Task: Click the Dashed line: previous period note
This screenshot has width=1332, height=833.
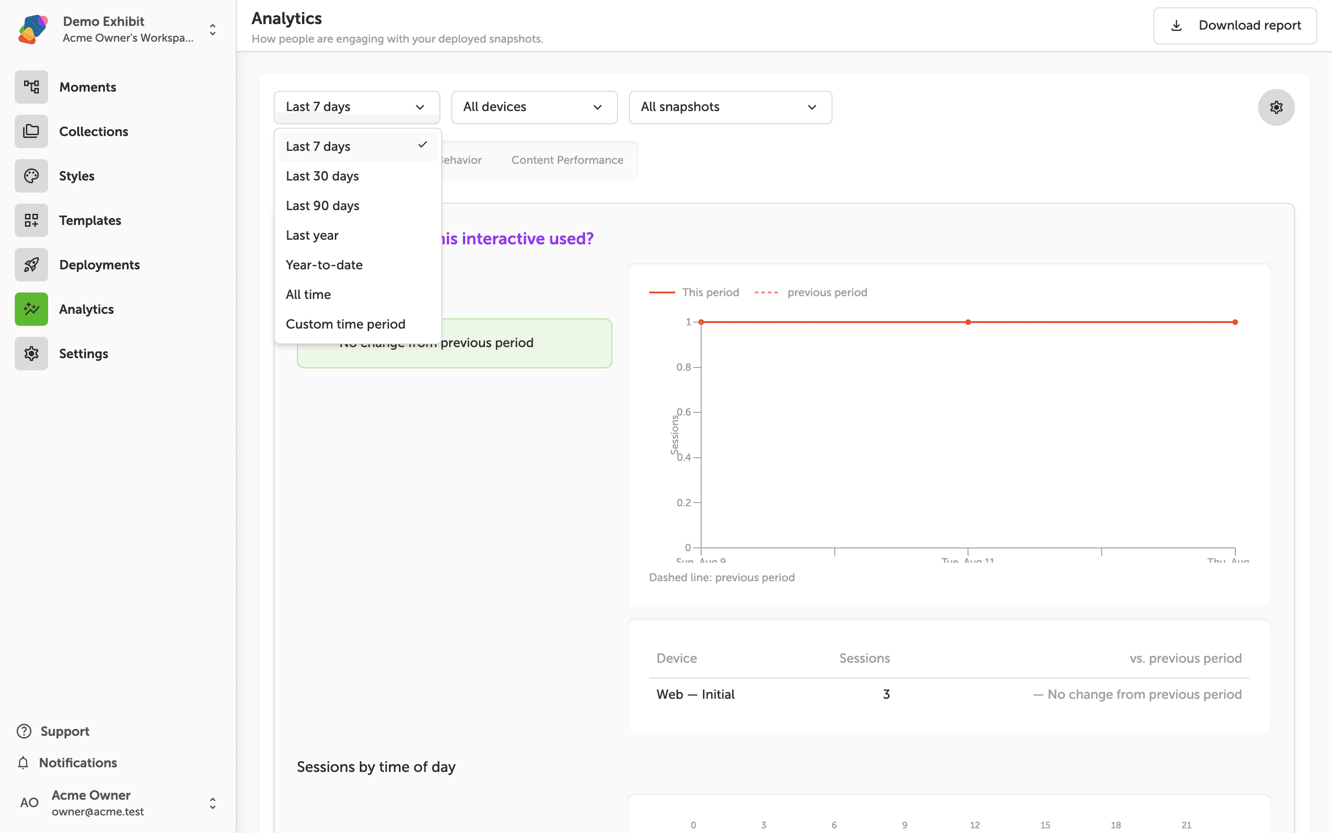Action: coord(721,578)
